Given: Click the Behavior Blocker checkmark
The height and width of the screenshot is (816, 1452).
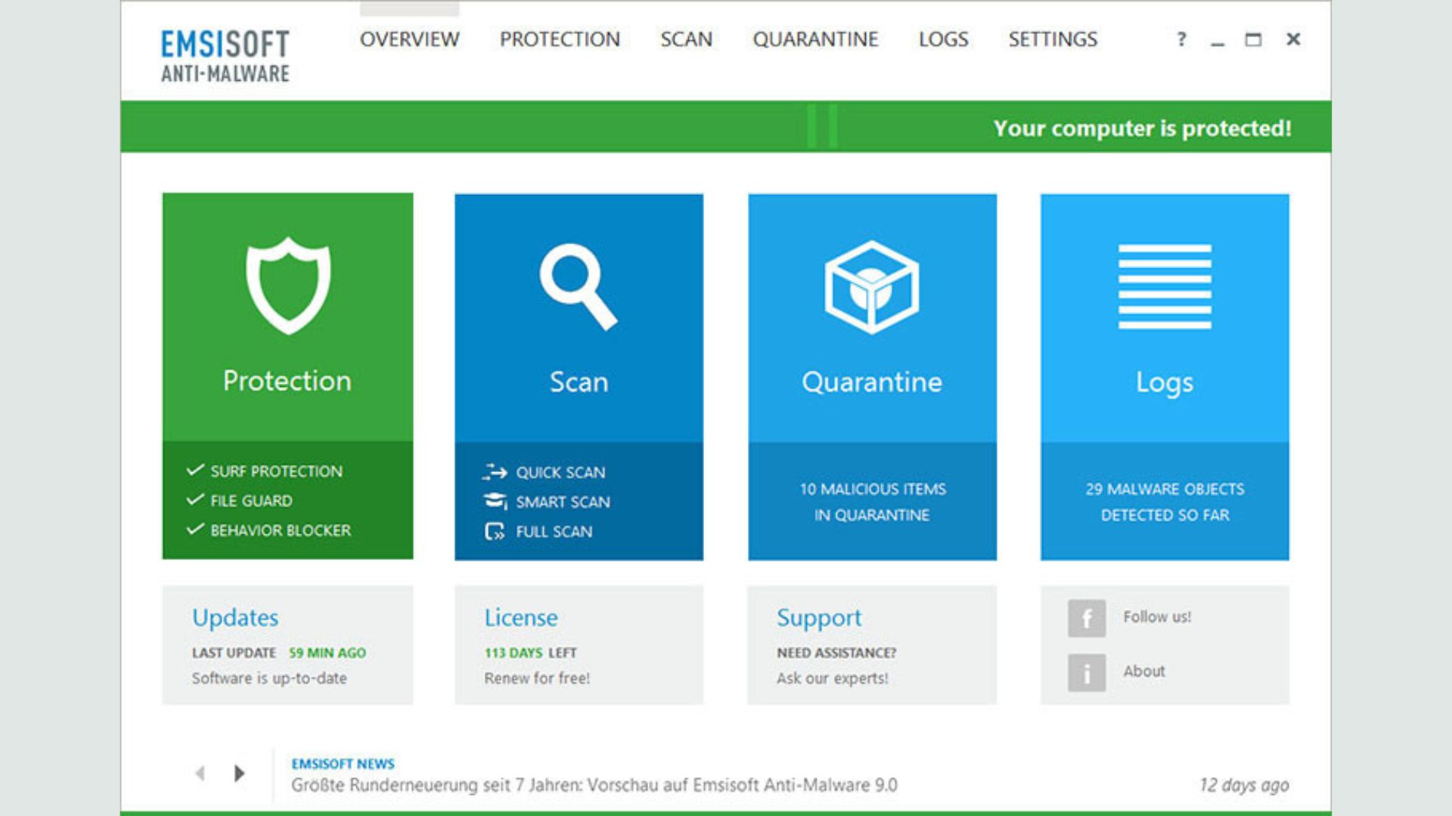Looking at the screenshot, I should tap(195, 529).
